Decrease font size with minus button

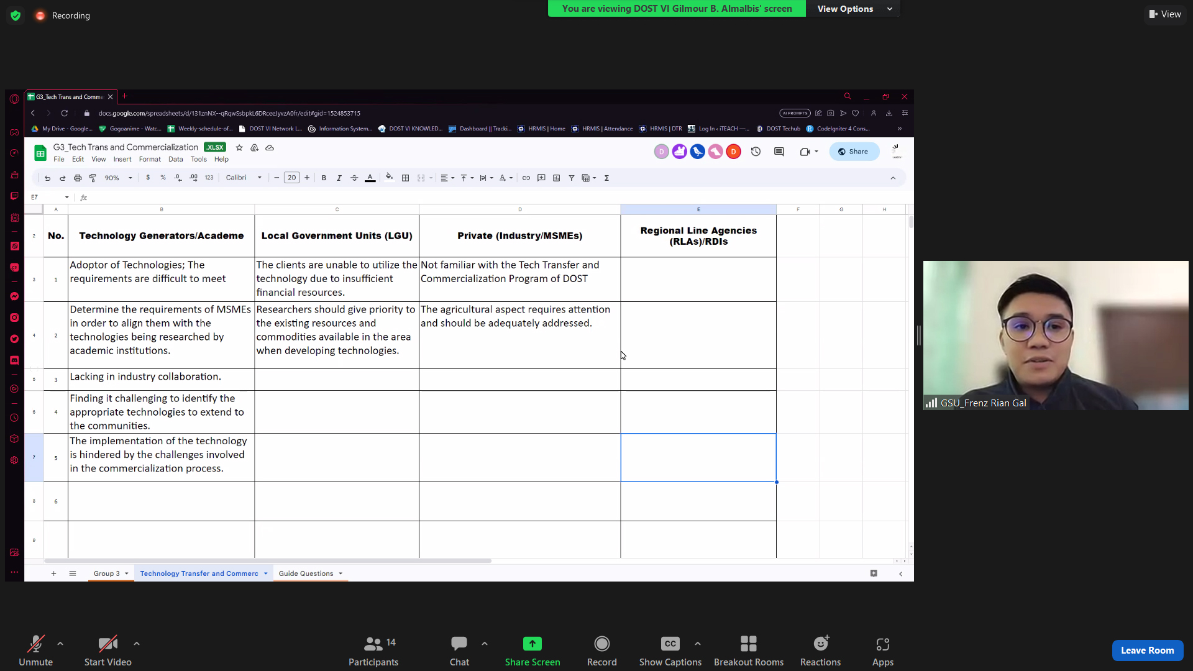coord(277,178)
